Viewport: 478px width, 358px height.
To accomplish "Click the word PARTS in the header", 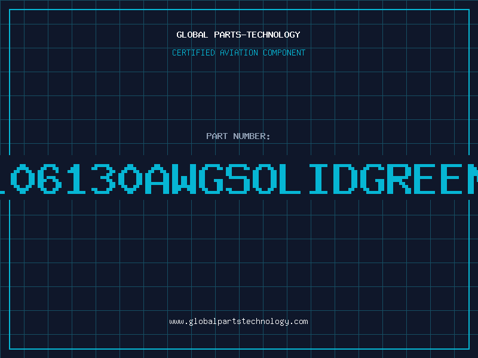I will (227, 35).
